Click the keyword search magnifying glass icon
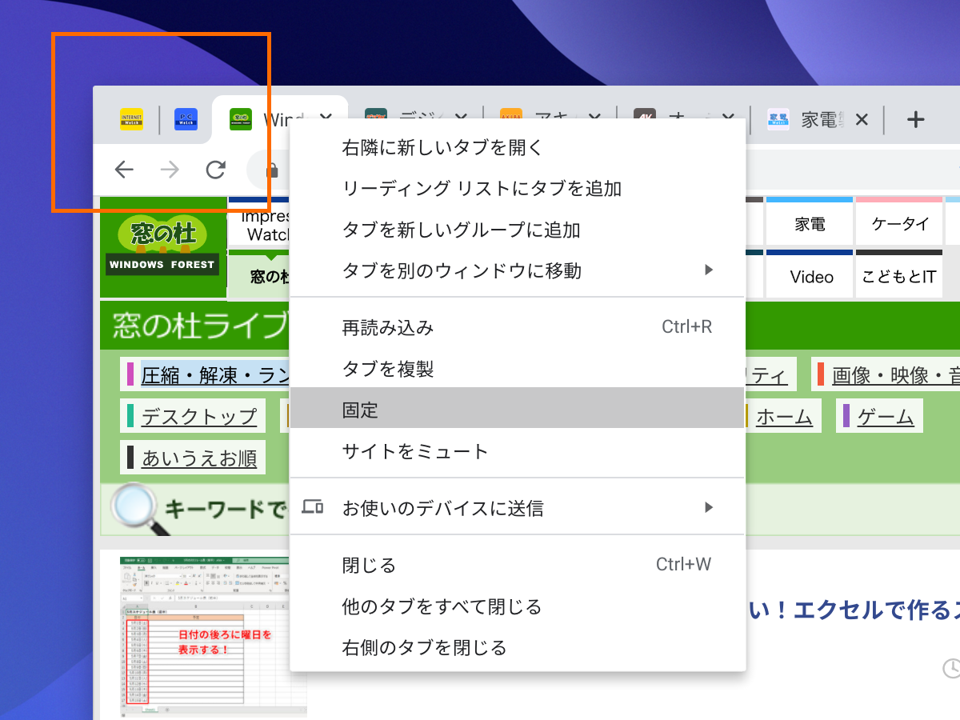This screenshot has height=720, width=960. 132,506
